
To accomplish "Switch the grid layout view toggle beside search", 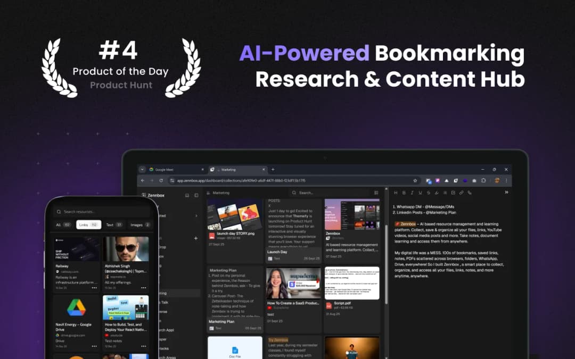I will (x=376, y=193).
